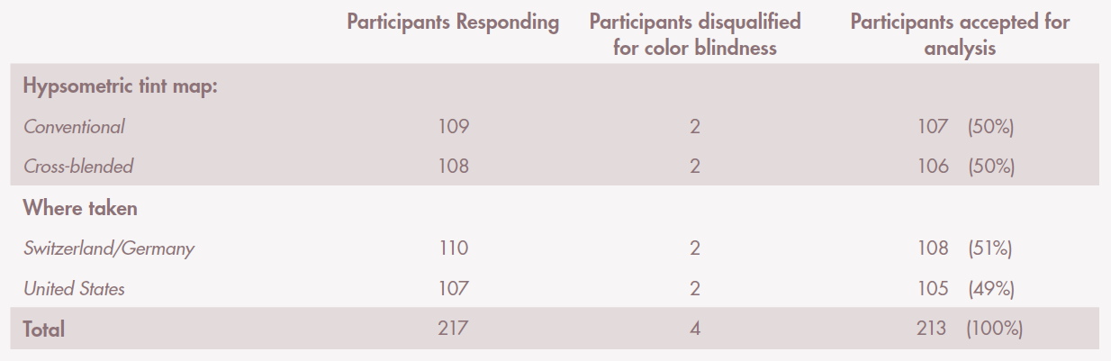Click the Participants disqualified for color blindness header
1111x361 pixels.
coord(694,35)
